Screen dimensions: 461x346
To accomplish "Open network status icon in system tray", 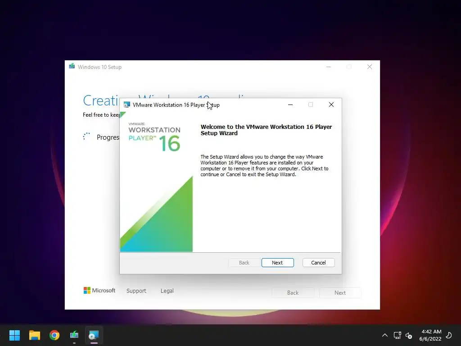I will click(398, 335).
